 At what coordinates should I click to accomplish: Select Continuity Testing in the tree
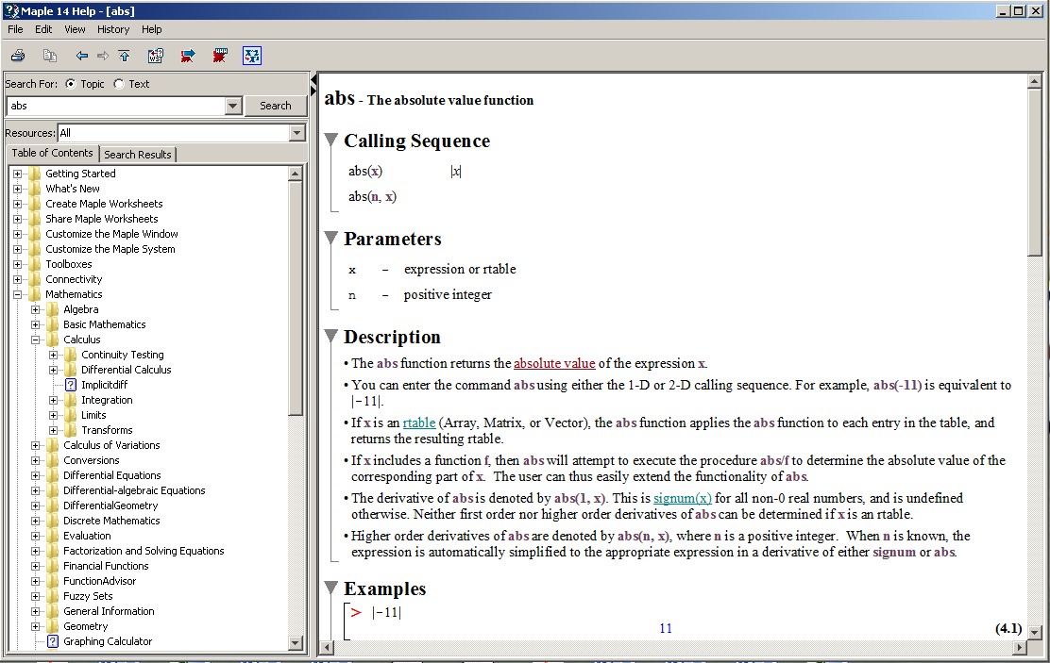[x=123, y=355]
